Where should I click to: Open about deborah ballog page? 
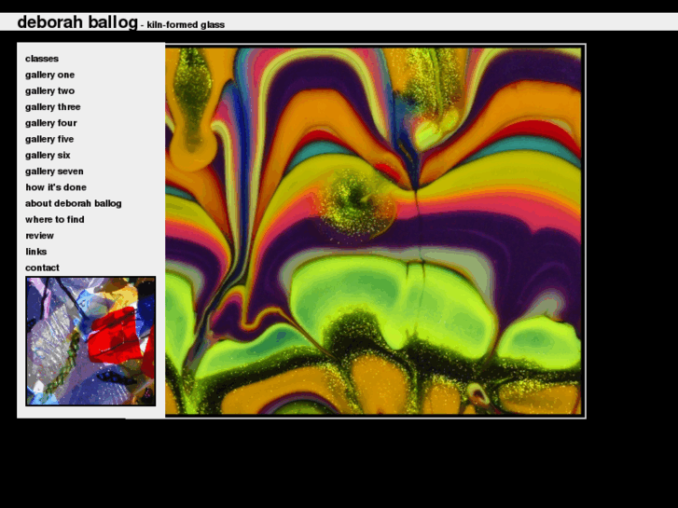tap(73, 203)
